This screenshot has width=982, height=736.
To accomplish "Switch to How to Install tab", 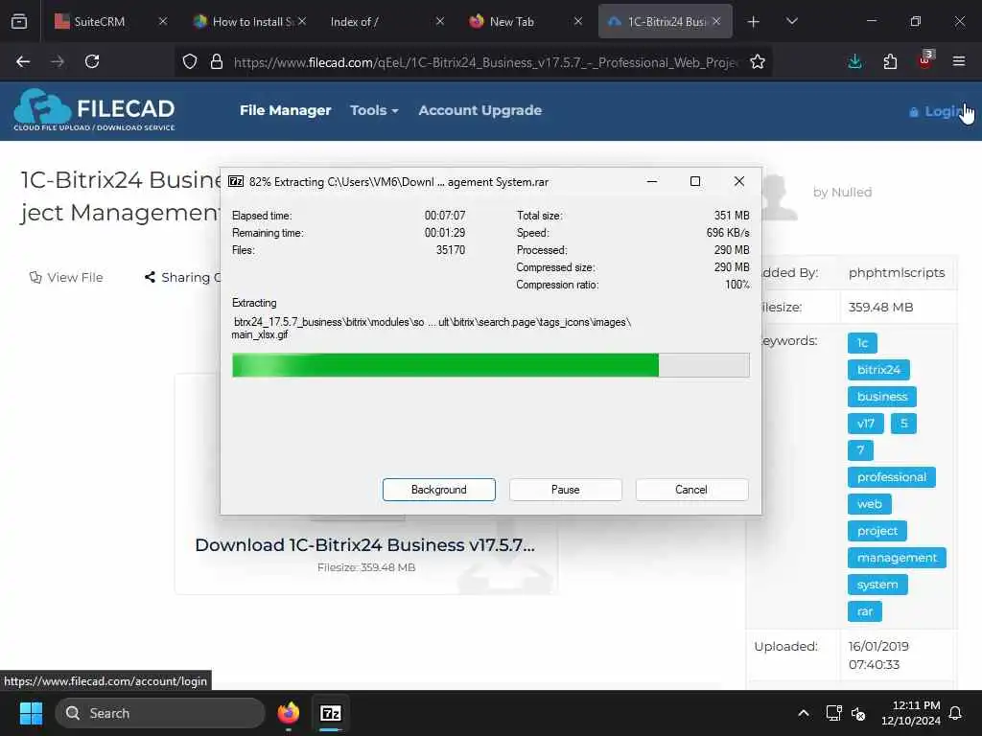I will point(244,22).
